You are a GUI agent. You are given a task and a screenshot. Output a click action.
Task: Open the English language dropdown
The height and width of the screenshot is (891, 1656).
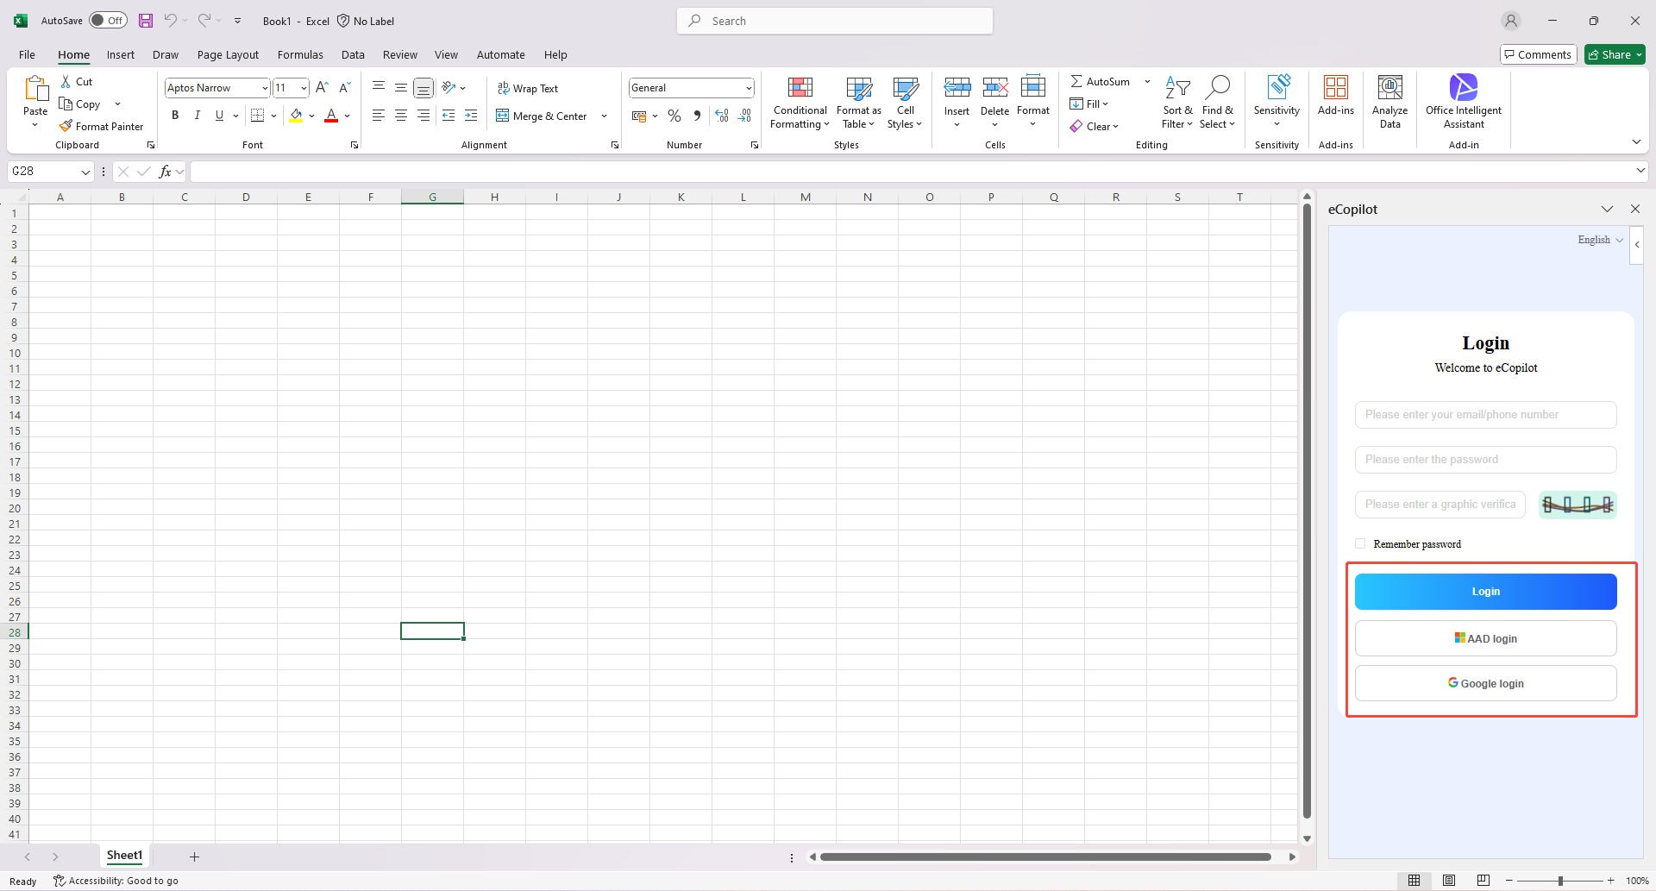coord(1598,240)
